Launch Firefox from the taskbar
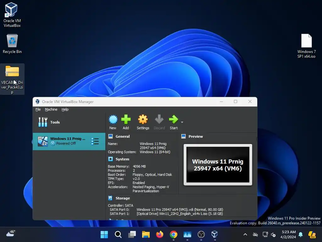 [x=159, y=234]
